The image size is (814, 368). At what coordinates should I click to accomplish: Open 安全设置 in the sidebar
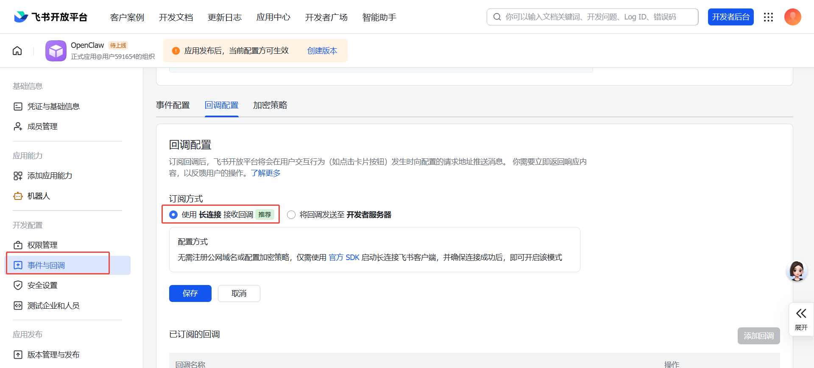click(42, 285)
